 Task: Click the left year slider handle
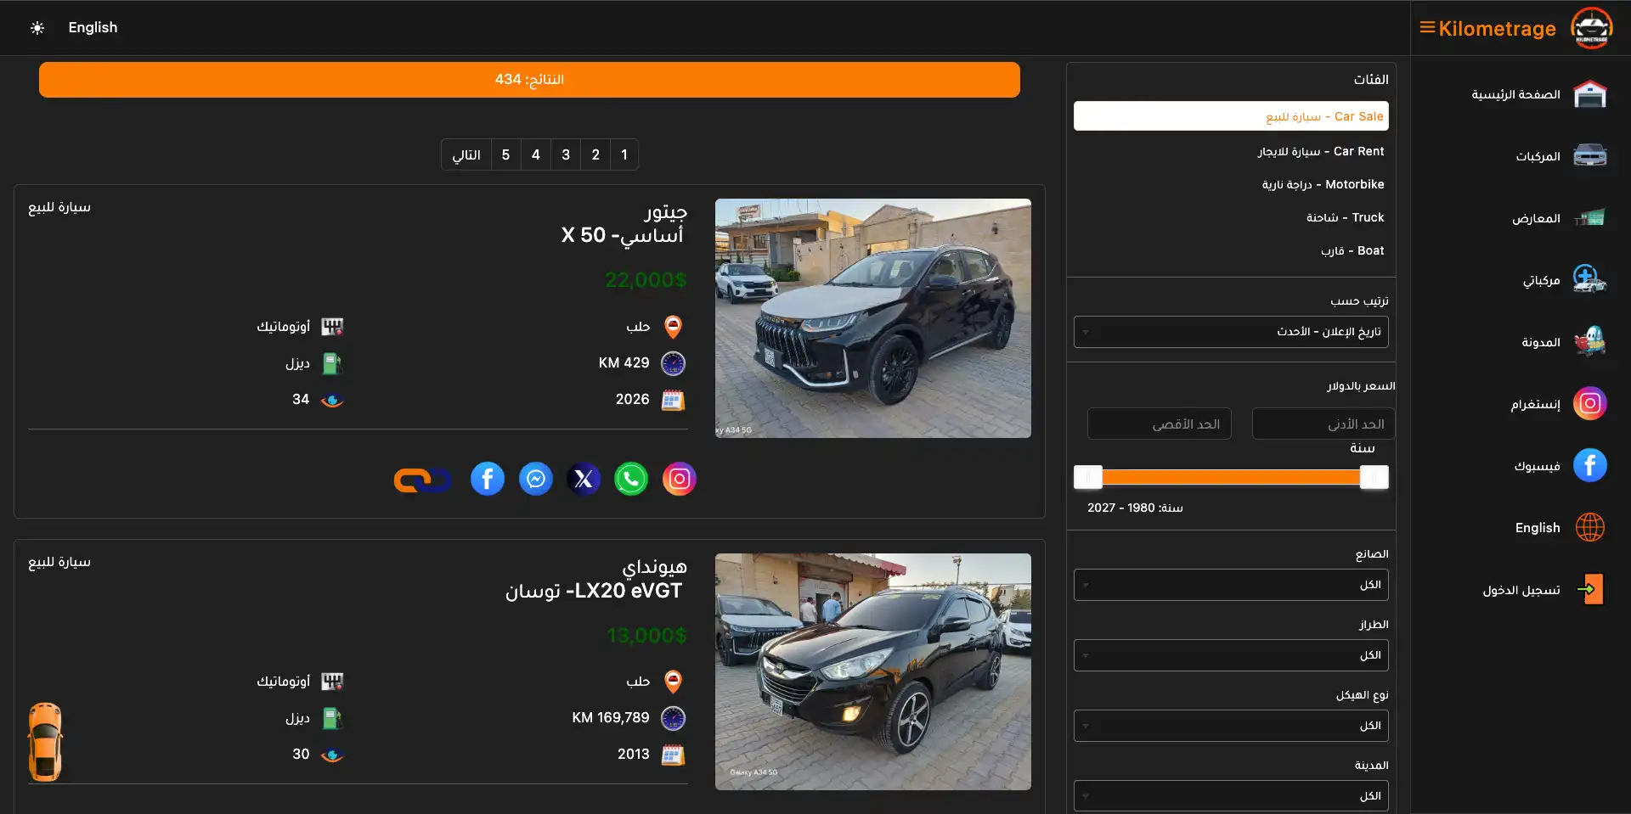tap(1088, 477)
